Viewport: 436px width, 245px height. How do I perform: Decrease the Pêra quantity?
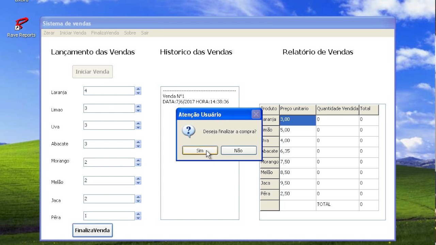click(138, 218)
